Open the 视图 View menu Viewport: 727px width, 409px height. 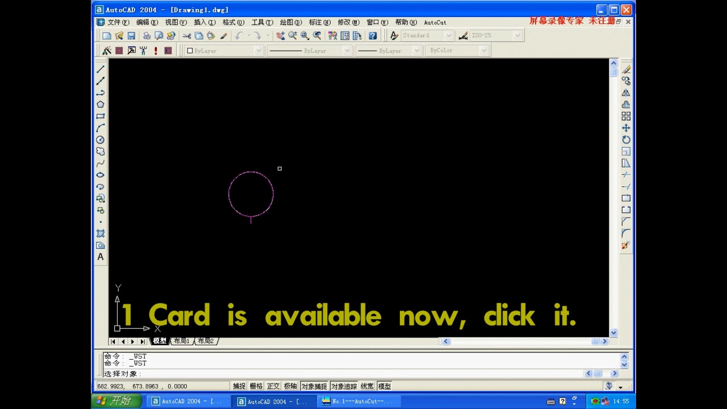[176, 22]
